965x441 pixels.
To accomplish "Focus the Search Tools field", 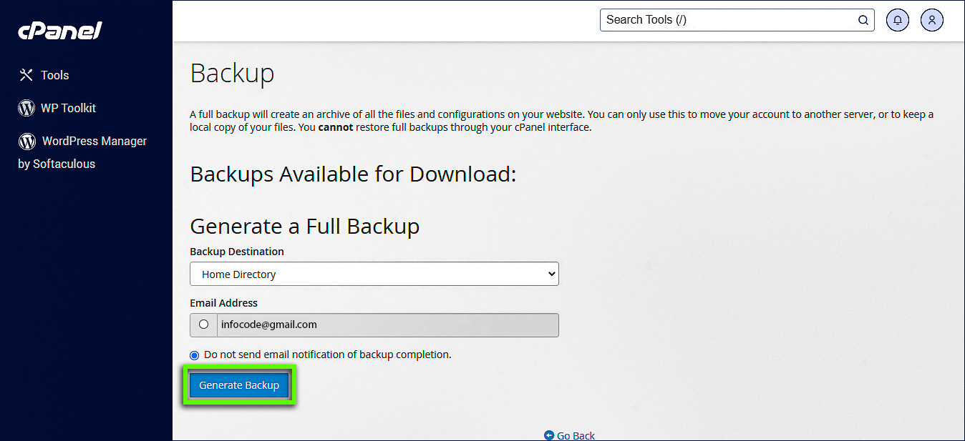I will tap(729, 20).
